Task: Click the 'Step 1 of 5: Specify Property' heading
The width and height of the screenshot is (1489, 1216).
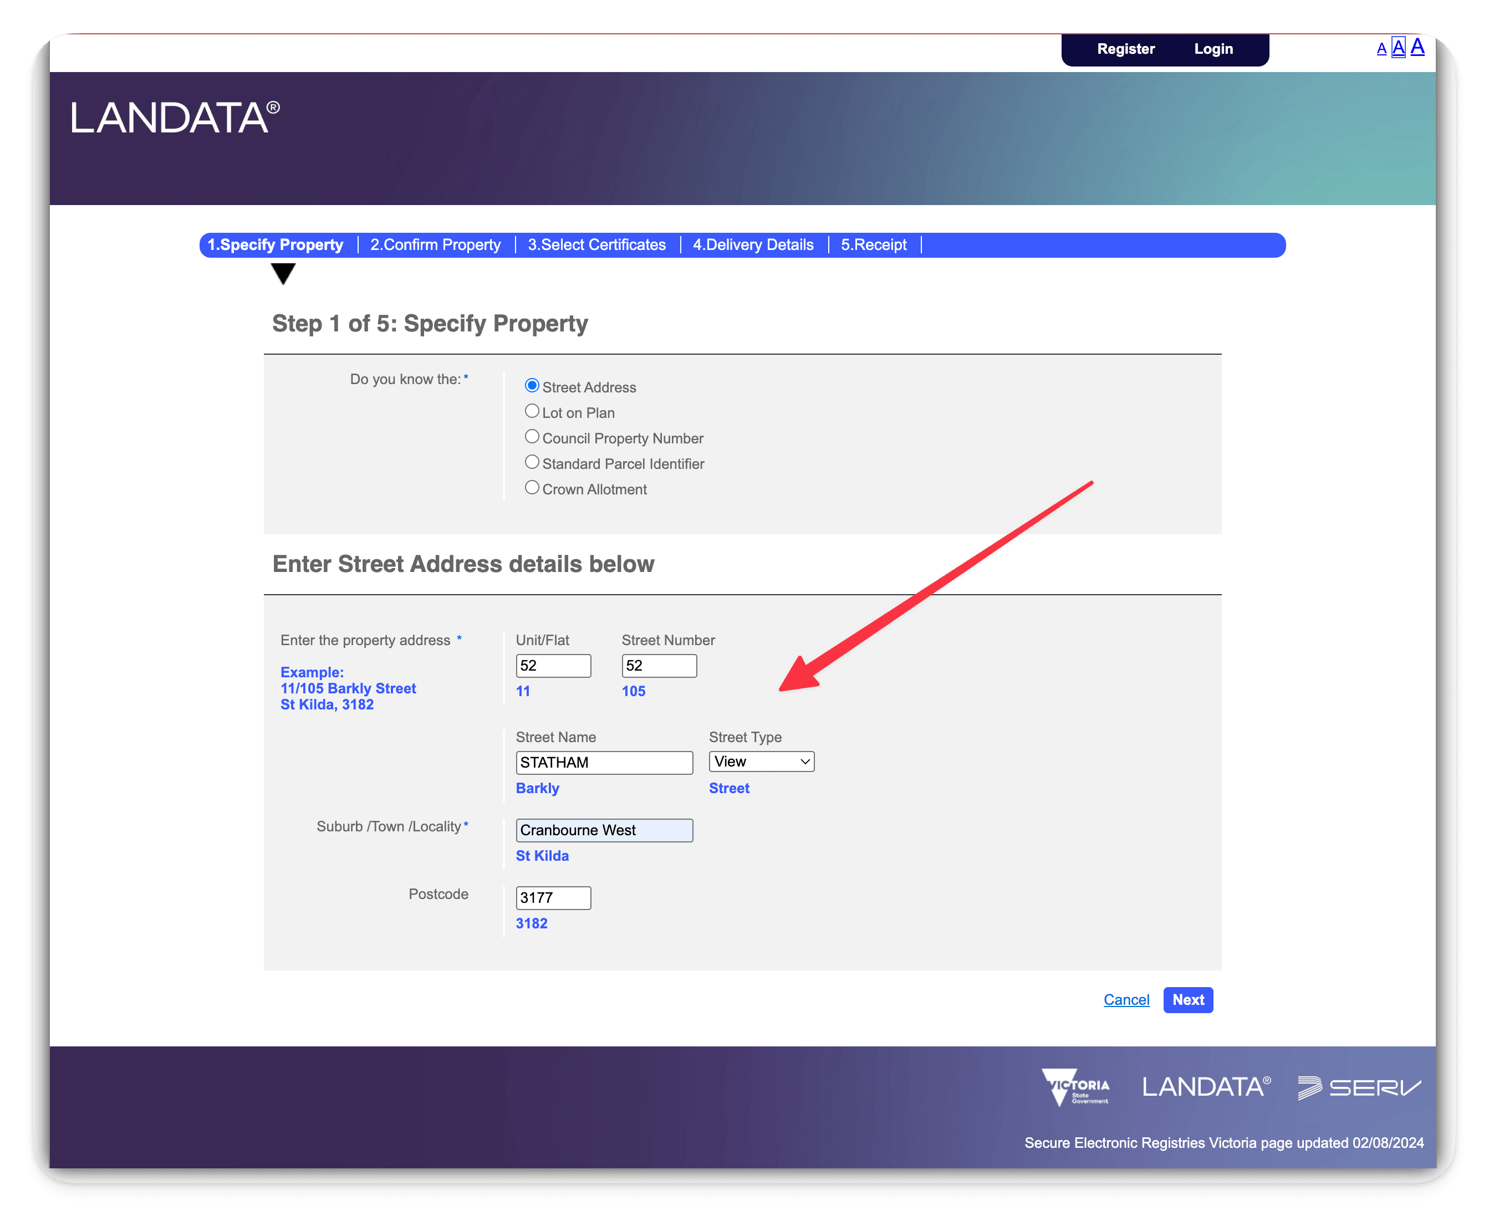Action: click(430, 324)
